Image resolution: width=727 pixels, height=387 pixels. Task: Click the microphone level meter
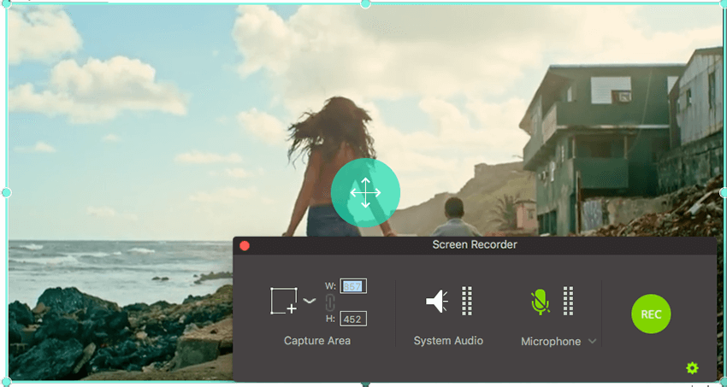pos(568,301)
